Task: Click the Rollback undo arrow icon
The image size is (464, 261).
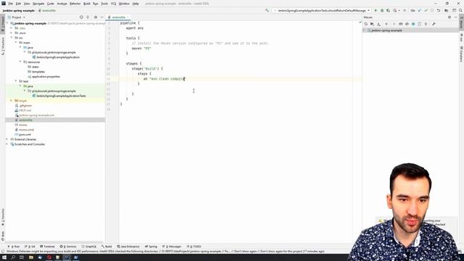Action: coord(439,10)
